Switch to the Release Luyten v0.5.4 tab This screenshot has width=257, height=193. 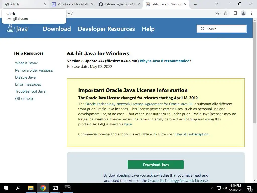119,4
